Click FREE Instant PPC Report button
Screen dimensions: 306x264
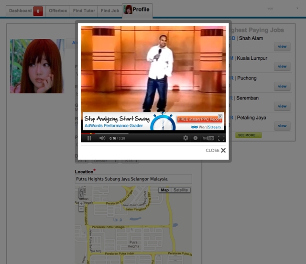199,119
